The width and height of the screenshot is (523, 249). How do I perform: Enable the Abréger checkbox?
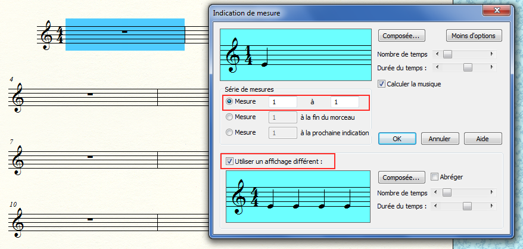(434, 177)
